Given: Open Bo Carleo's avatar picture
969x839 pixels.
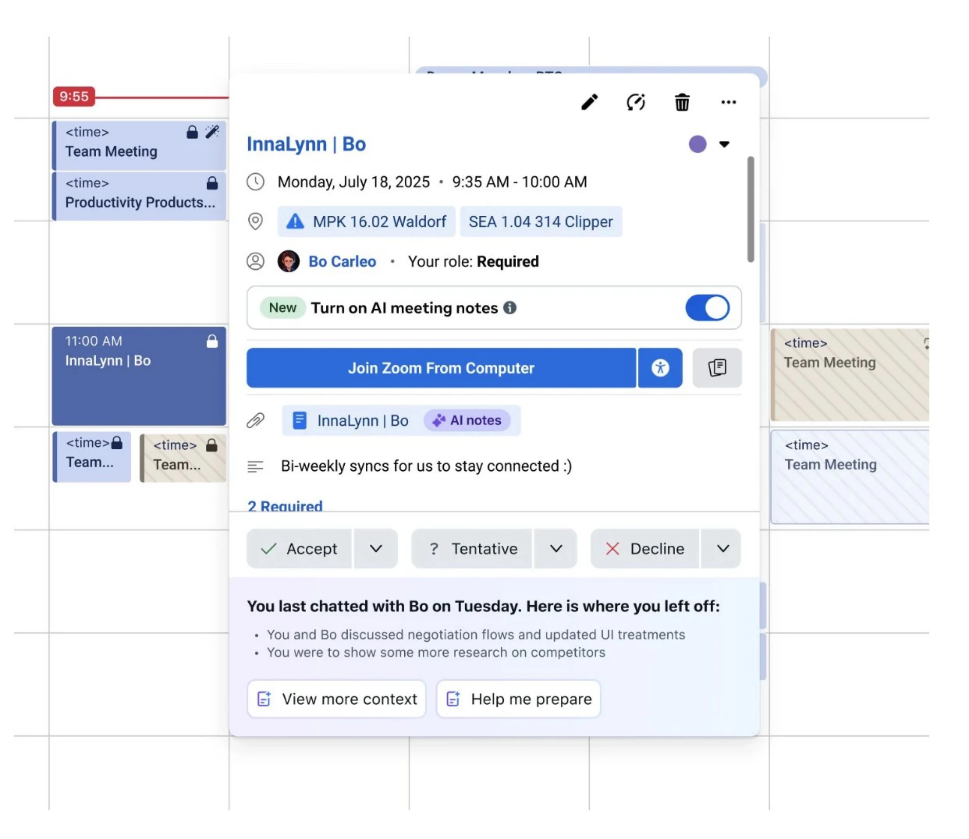Looking at the screenshot, I should [x=288, y=261].
